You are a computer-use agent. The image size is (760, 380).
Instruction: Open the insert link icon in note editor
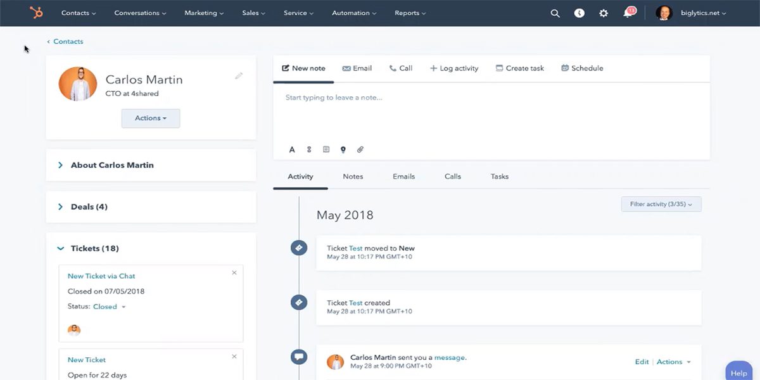tap(360, 149)
